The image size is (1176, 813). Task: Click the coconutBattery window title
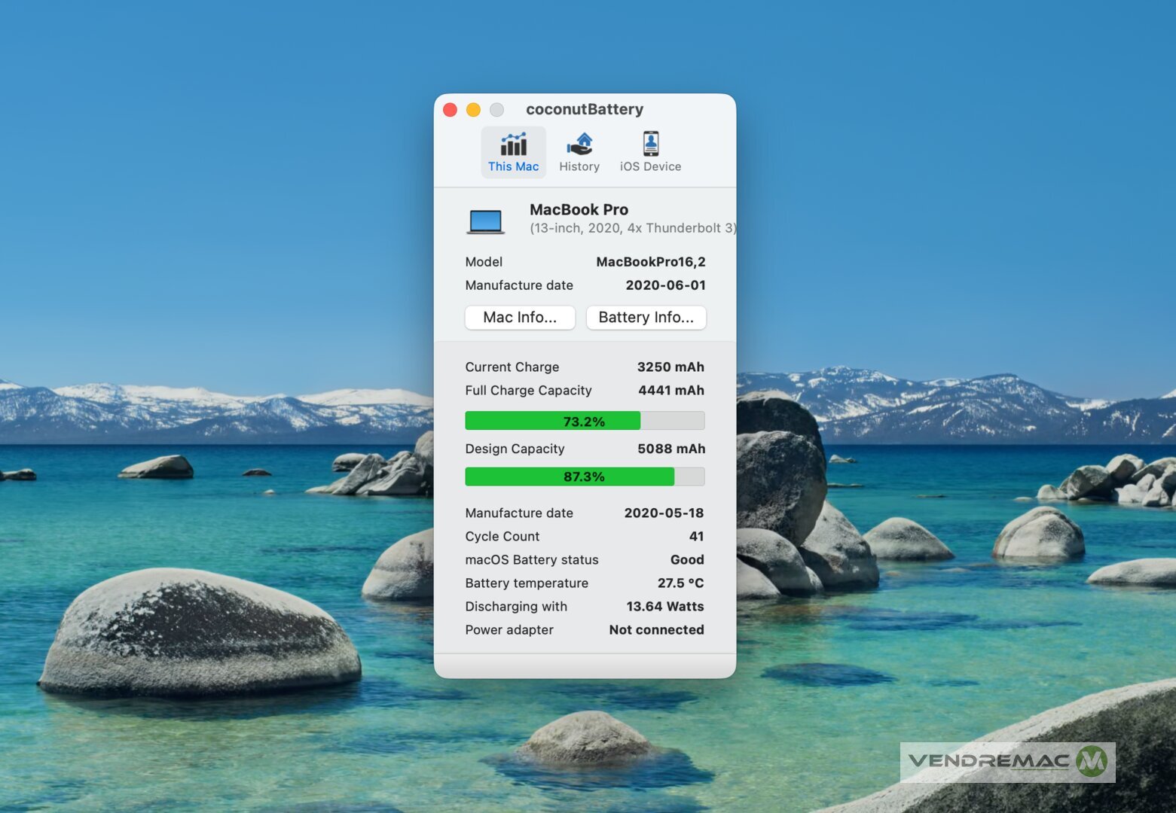(x=585, y=109)
